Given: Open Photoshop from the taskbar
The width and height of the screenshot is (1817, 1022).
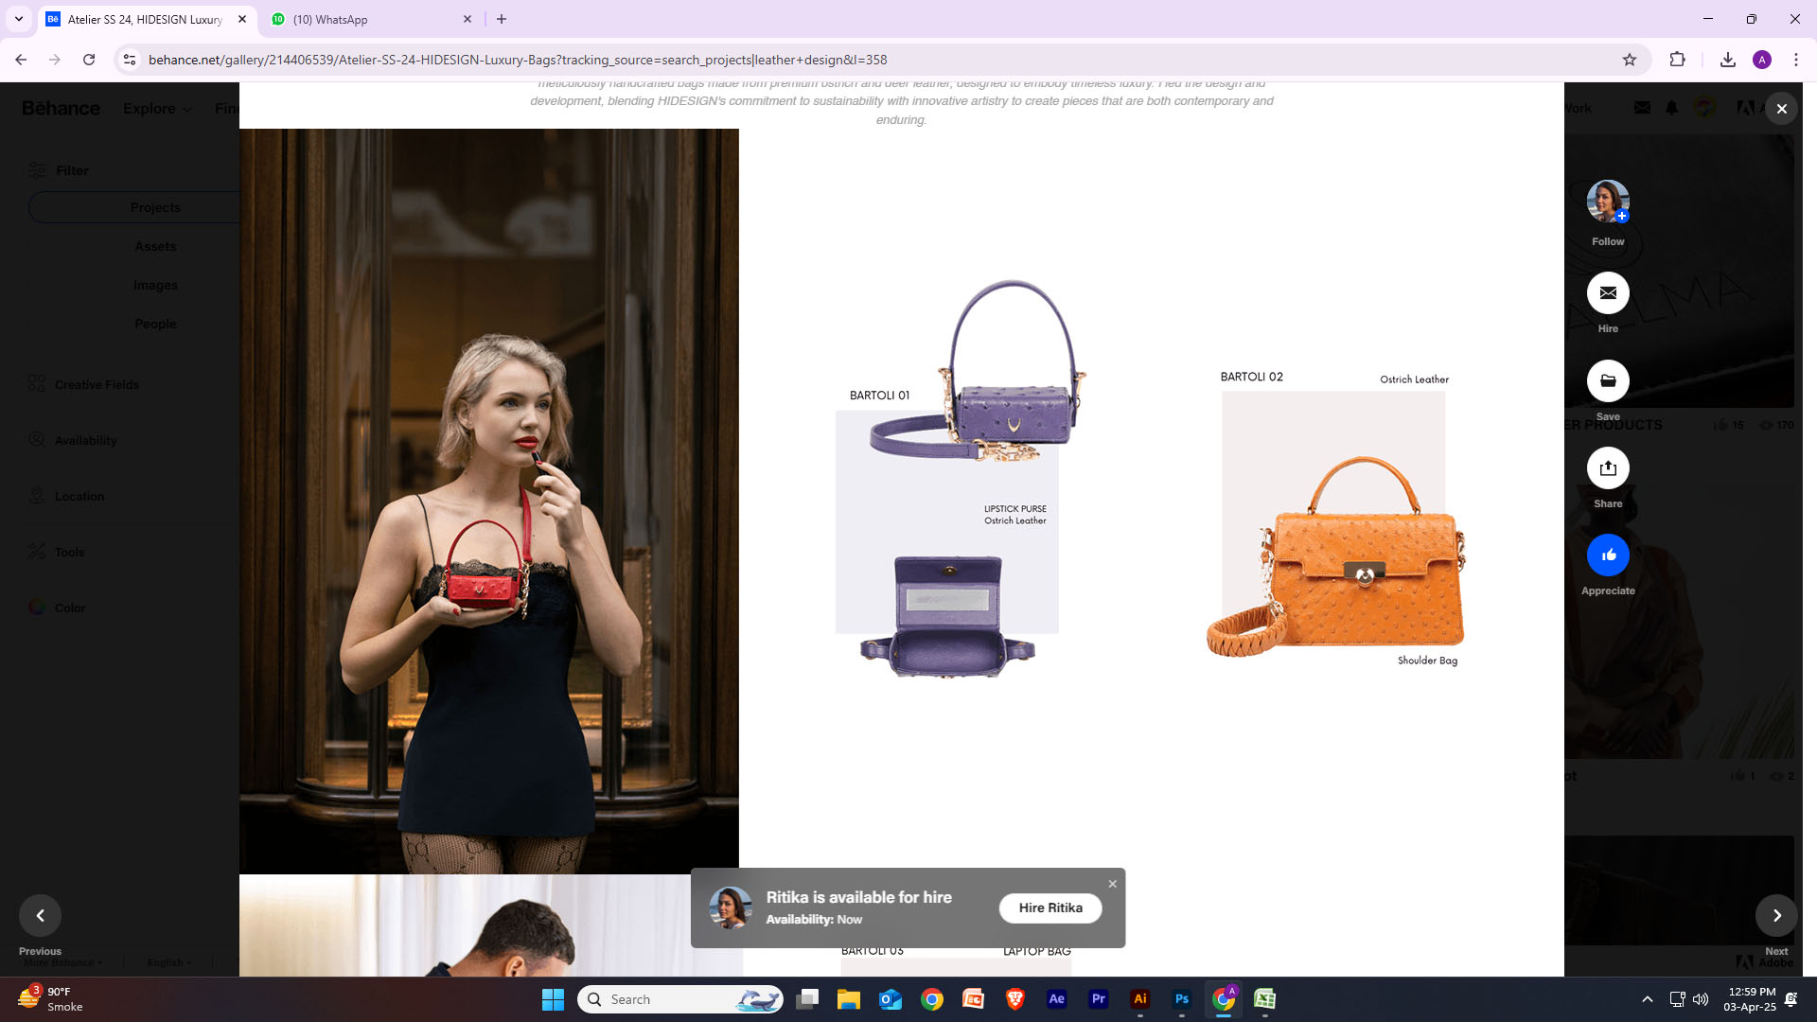Looking at the screenshot, I should [x=1181, y=999].
